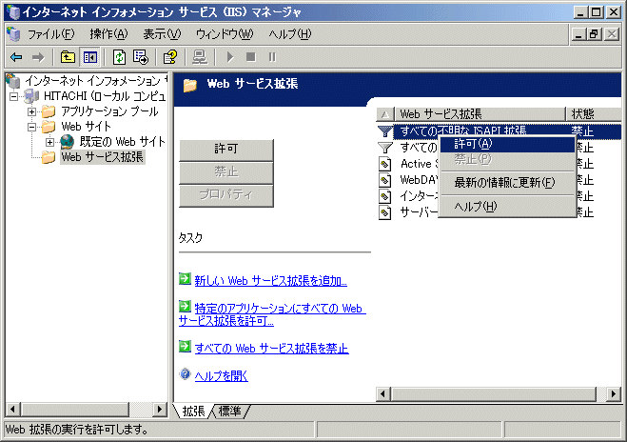Expand the アプリケーション プール node
The image size is (627, 442).
click(32, 111)
